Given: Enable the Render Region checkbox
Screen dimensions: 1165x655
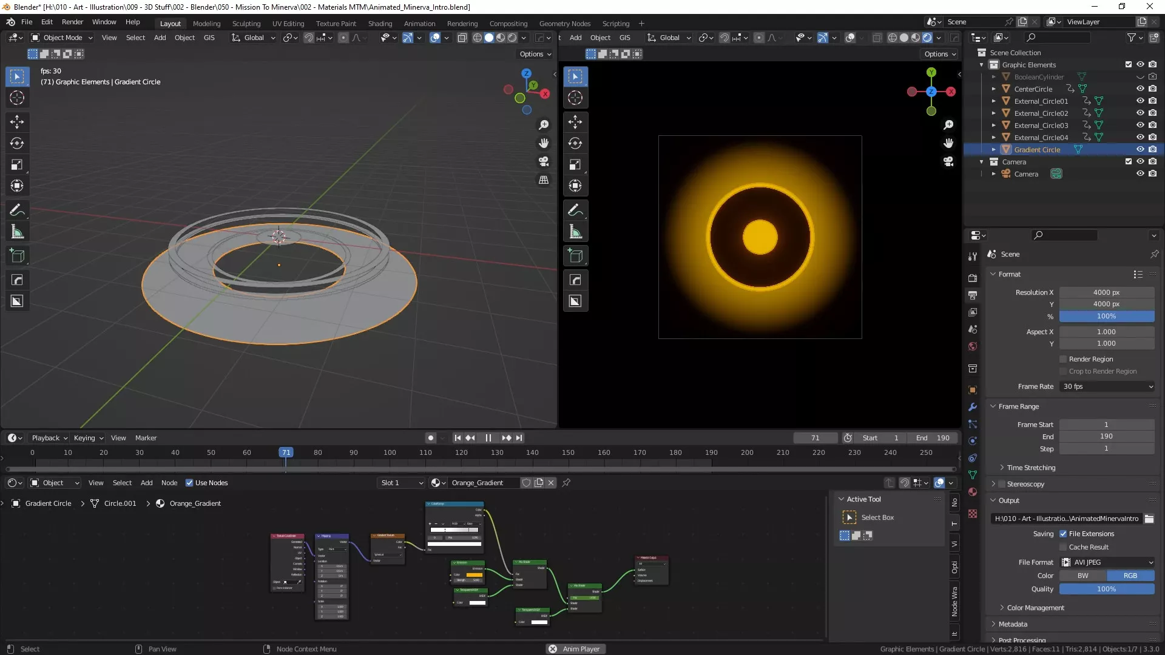Looking at the screenshot, I should (x=1063, y=359).
